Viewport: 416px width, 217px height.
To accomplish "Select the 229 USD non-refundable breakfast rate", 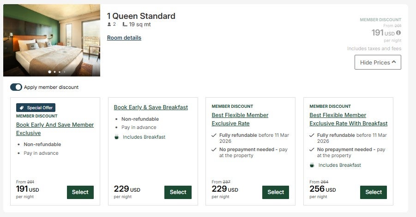I will (178, 192).
